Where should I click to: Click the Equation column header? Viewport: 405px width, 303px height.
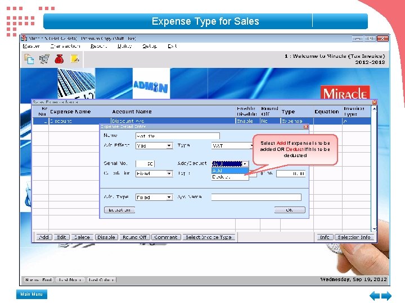coord(327,112)
